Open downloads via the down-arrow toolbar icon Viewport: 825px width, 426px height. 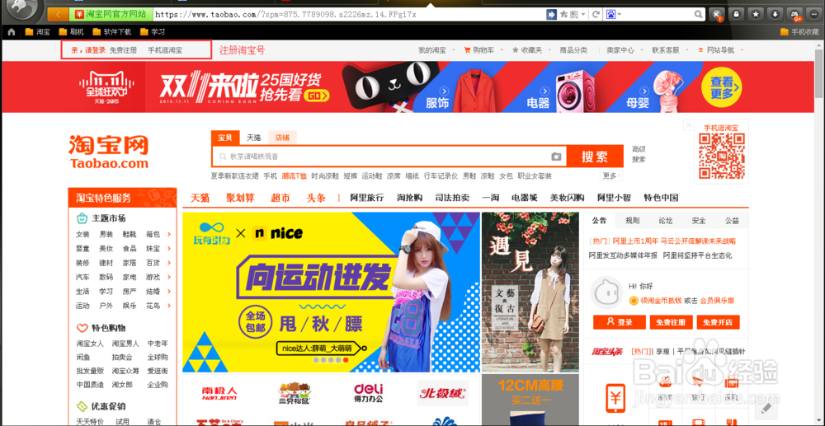click(x=775, y=15)
